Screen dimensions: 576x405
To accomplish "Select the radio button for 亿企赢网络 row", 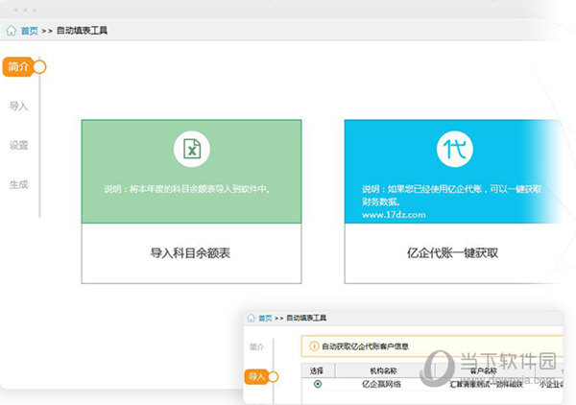I will click(x=318, y=384).
